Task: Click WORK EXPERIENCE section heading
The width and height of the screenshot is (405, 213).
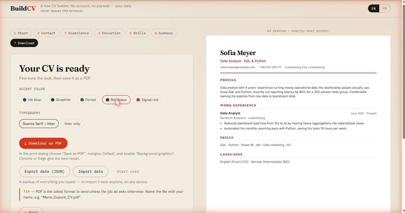Action: click(x=238, y=106)
